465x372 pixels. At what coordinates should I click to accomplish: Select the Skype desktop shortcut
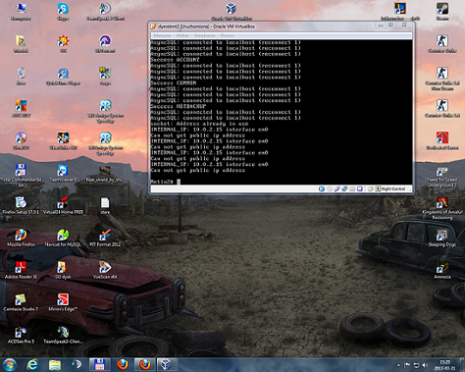[x=63, y=12]
